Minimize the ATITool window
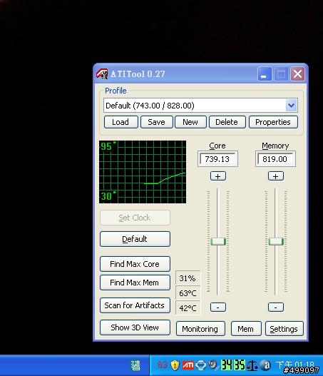The image size is (323, 376). click(265, 74)
